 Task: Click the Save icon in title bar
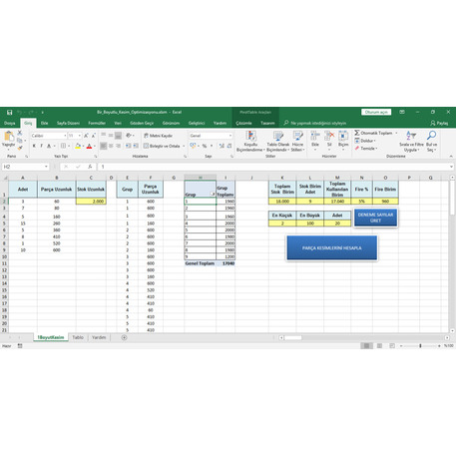(9, 113)
